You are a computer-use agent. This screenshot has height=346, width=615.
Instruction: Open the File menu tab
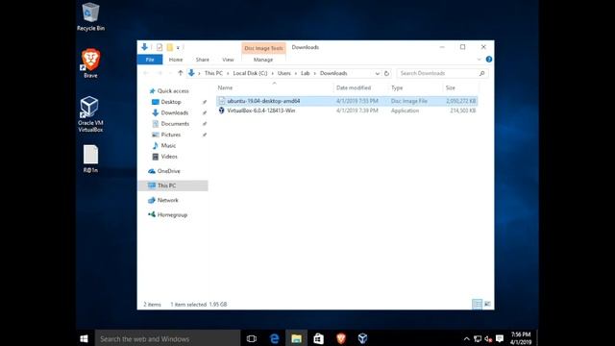150,60
